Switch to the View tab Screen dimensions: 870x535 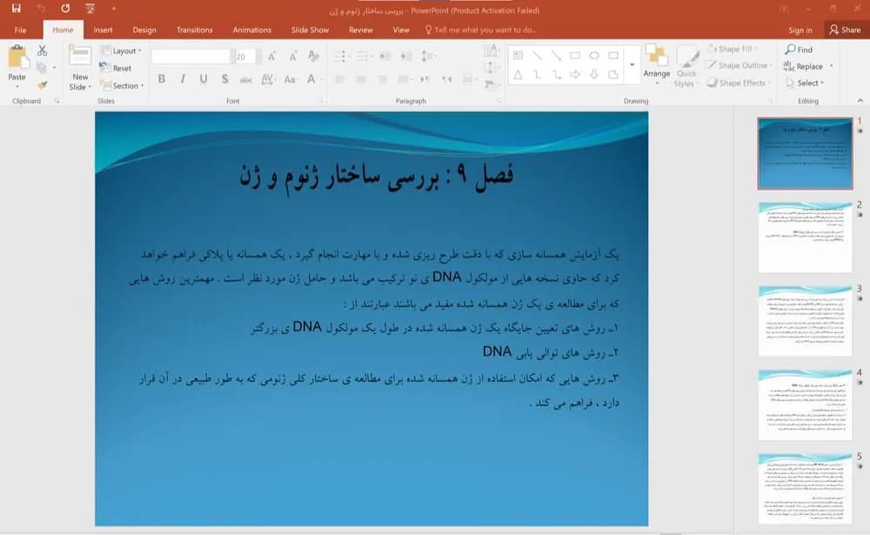(400, 30)
